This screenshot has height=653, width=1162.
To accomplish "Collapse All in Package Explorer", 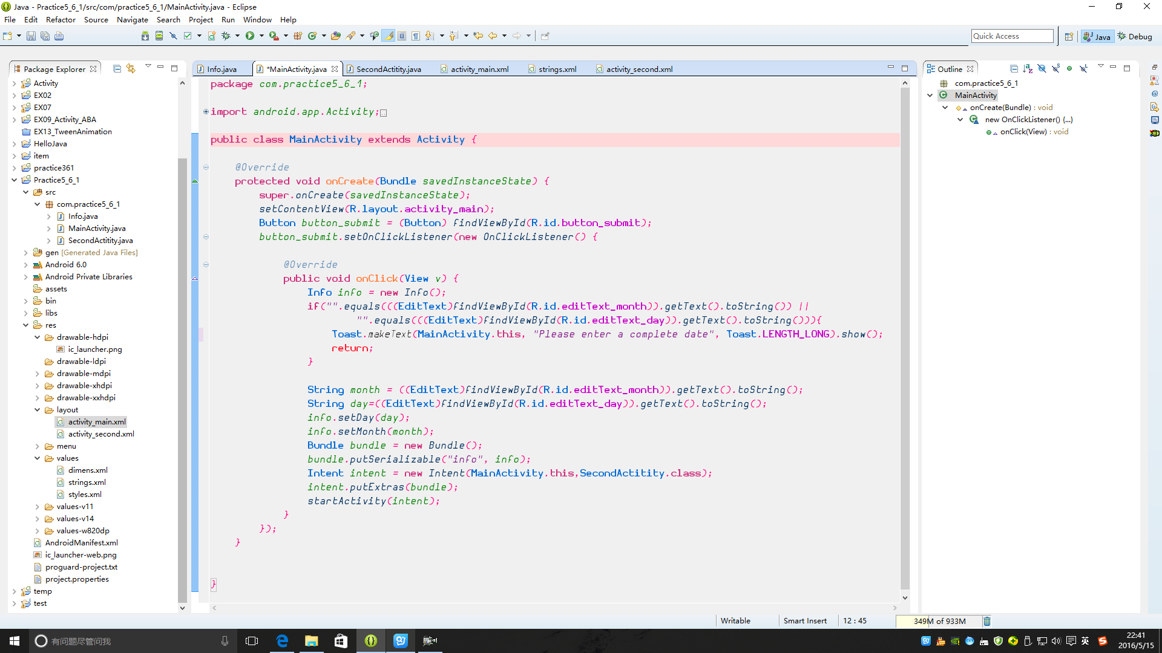I will [117, 69].
